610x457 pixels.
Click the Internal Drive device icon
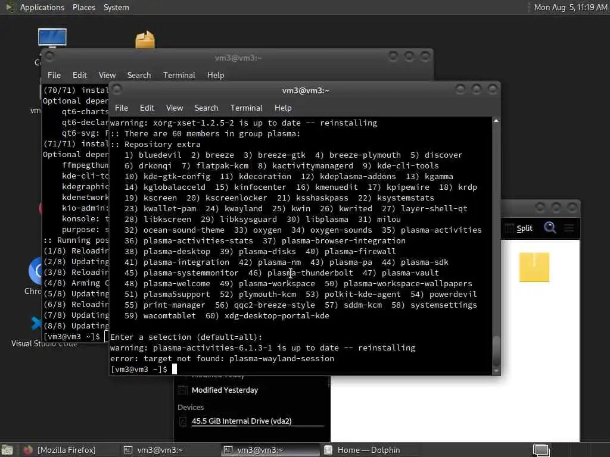pos(182,421)
